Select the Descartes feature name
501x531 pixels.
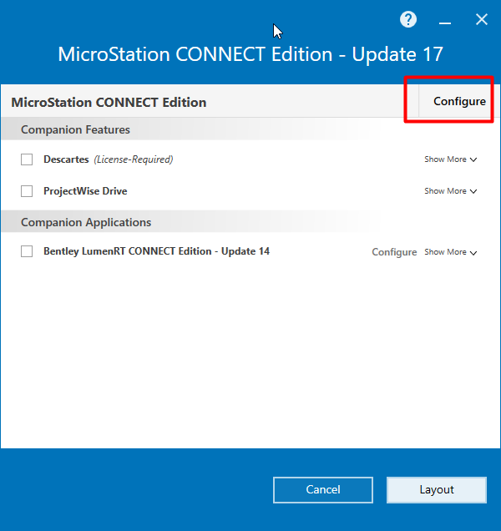66,159
